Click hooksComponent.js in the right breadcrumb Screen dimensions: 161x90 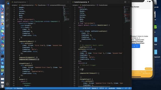tap(88, 5)
